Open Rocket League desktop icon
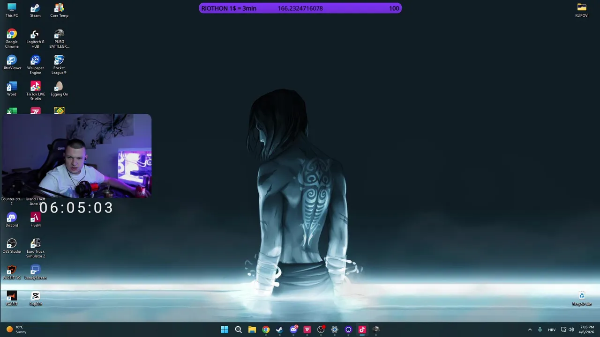This screenshot has height=337, width=600. tap(59, 65)
